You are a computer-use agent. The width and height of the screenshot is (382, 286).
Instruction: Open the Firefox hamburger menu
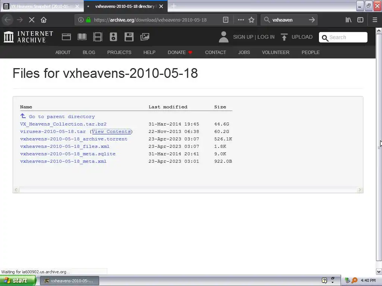click(375, 20)
